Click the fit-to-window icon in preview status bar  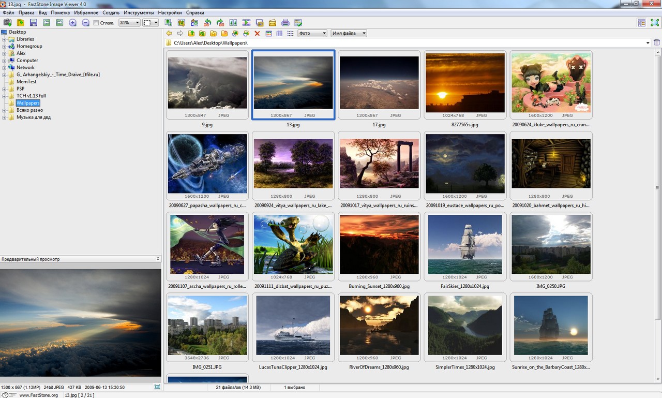click(157, 387)
